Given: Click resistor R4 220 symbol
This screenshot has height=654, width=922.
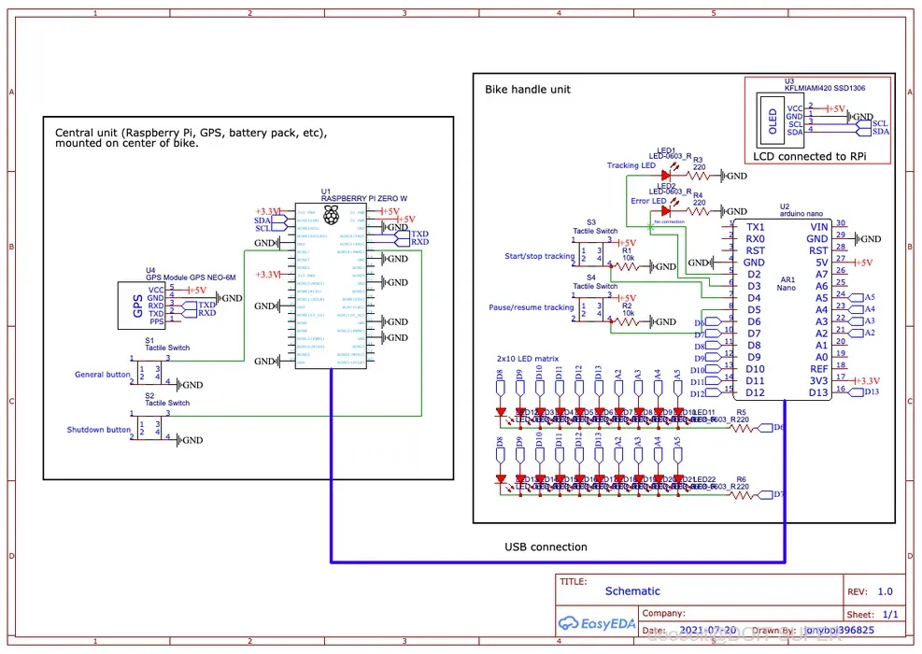Looking at the screenshot, I should coord(699,210).
